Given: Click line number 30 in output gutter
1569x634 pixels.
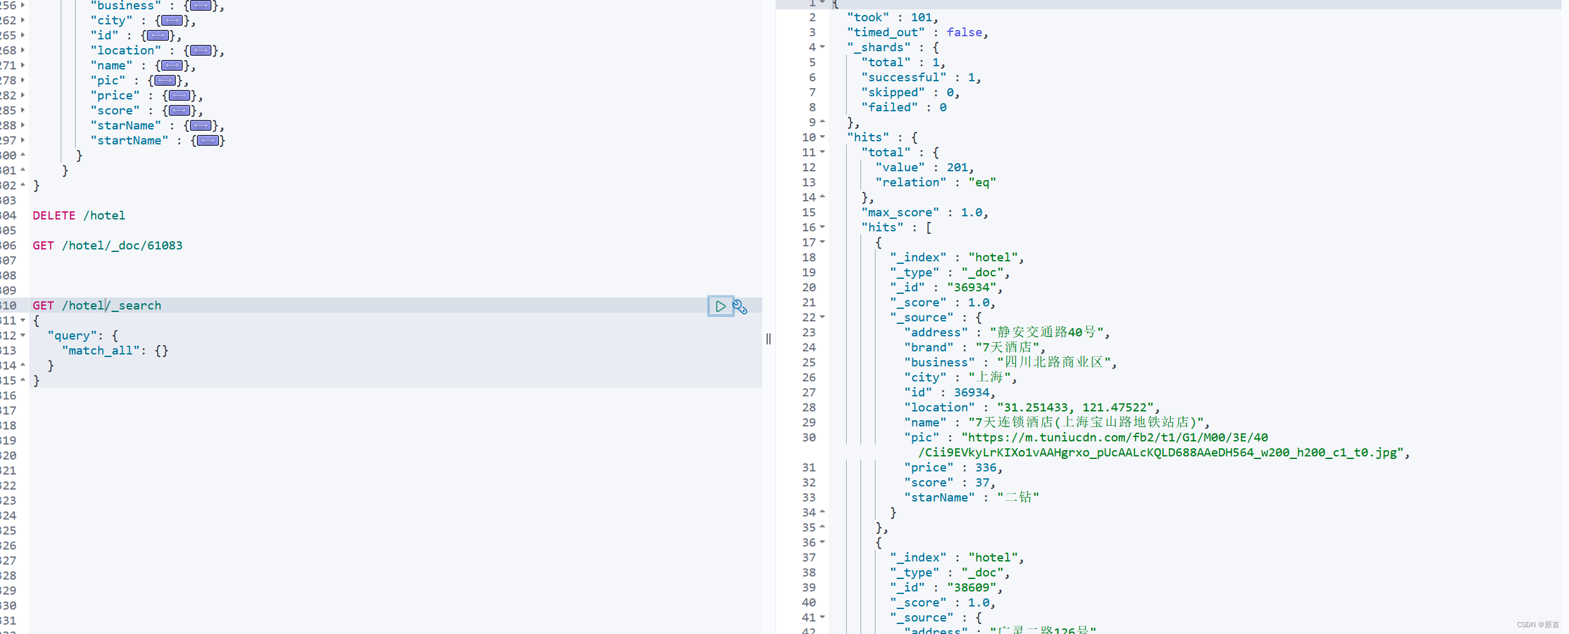Looking at the screenshot, I should point(809,438).
